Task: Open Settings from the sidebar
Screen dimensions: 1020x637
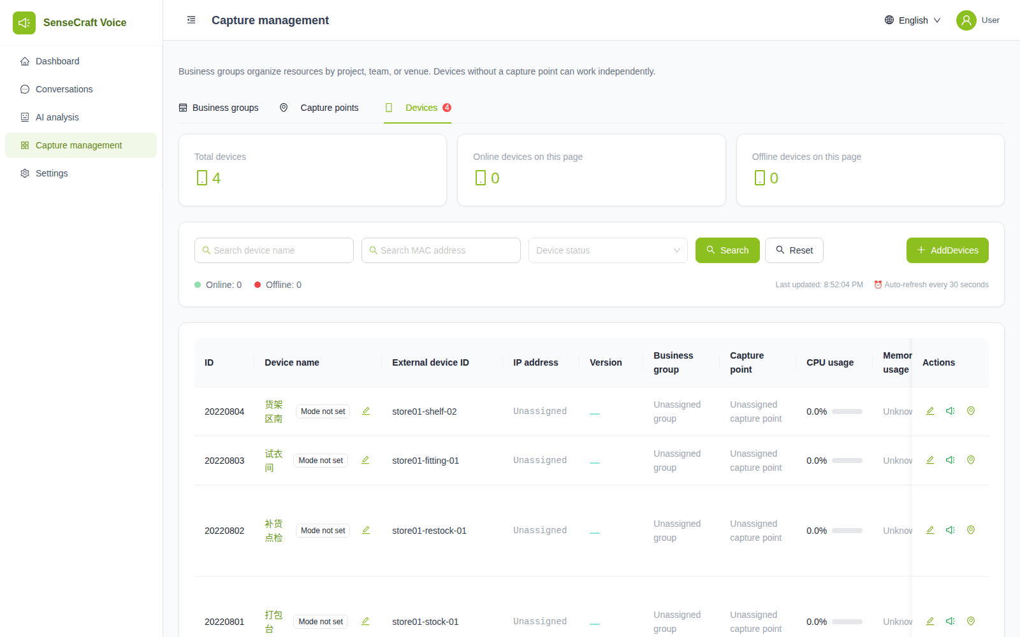Action: pyautogui.click(x=81, y=173)
